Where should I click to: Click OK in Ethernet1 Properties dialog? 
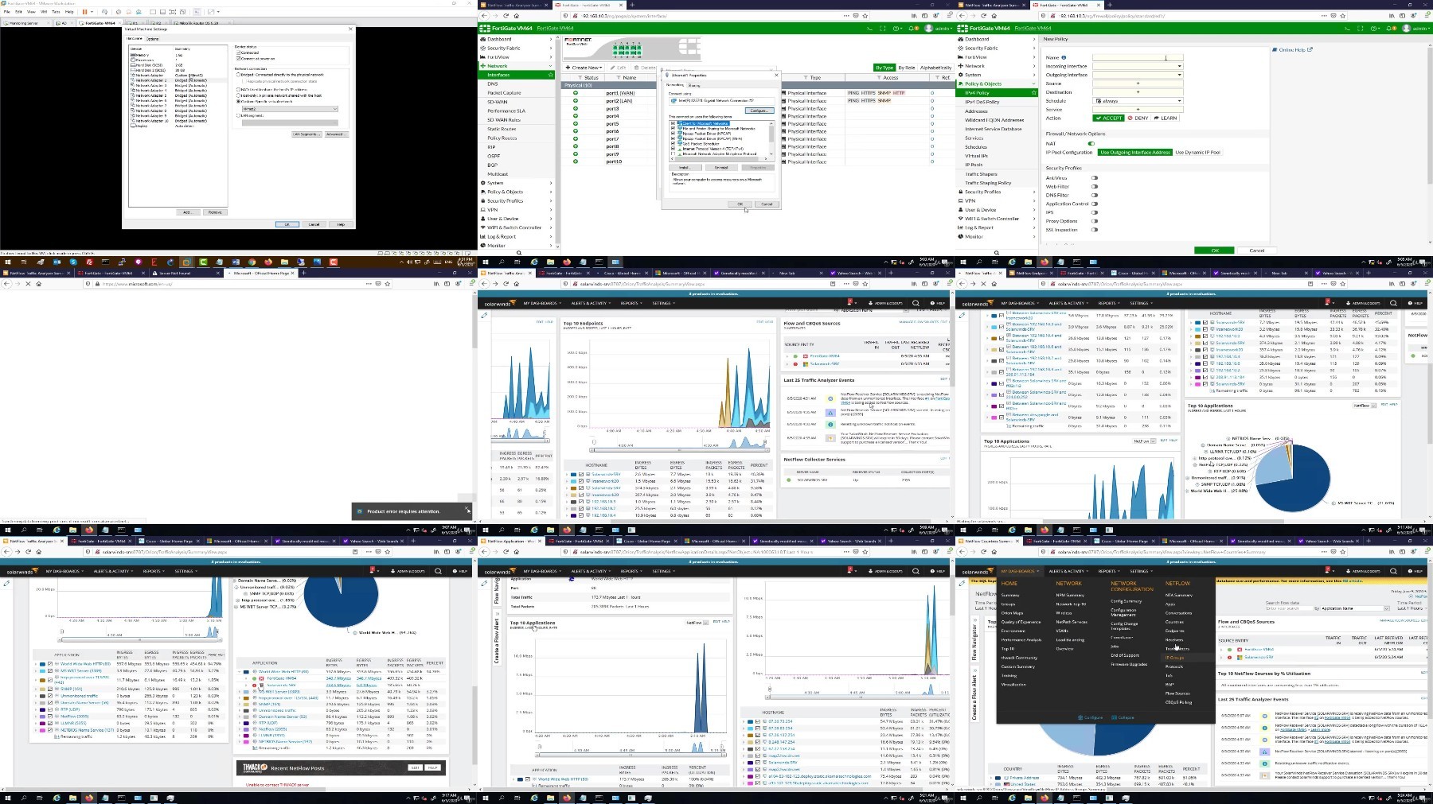[x=740, y=204]
